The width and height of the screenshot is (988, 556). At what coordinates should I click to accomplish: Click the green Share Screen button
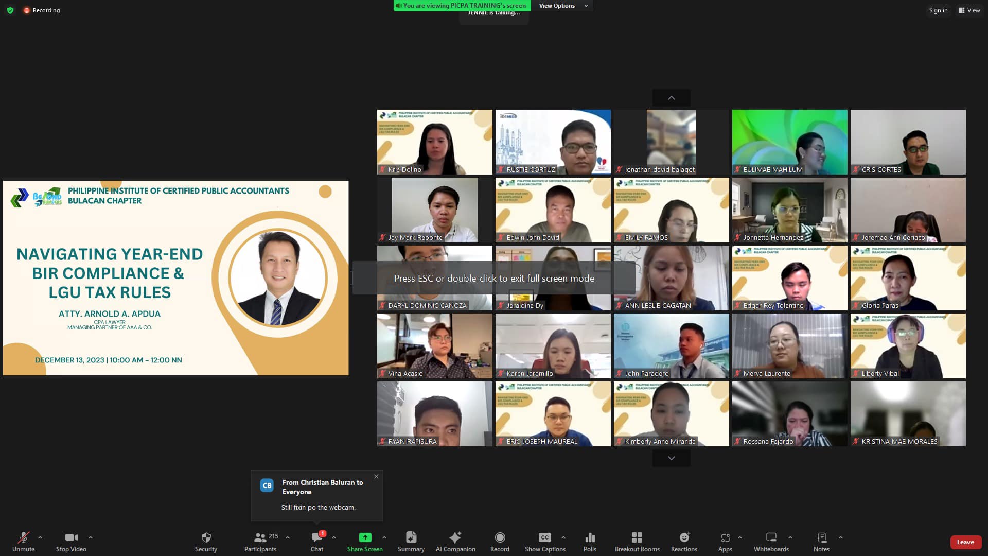[x=365, y=542]
